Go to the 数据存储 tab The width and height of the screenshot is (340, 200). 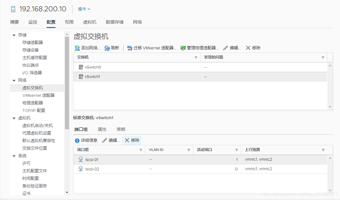(x=115, y=22)
